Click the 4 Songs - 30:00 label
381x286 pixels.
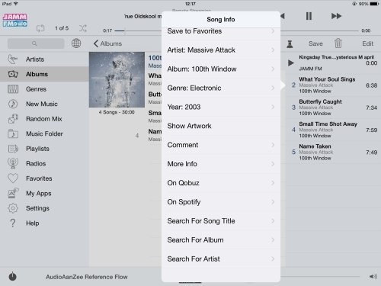click(117, 112)
